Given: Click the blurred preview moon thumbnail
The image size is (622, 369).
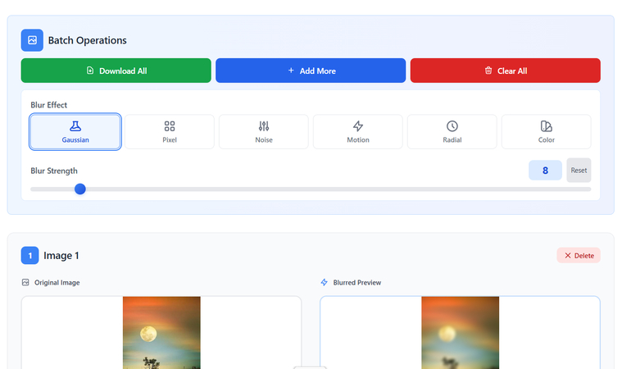Looking at the screenshot, I should click(x=461, y=332).
